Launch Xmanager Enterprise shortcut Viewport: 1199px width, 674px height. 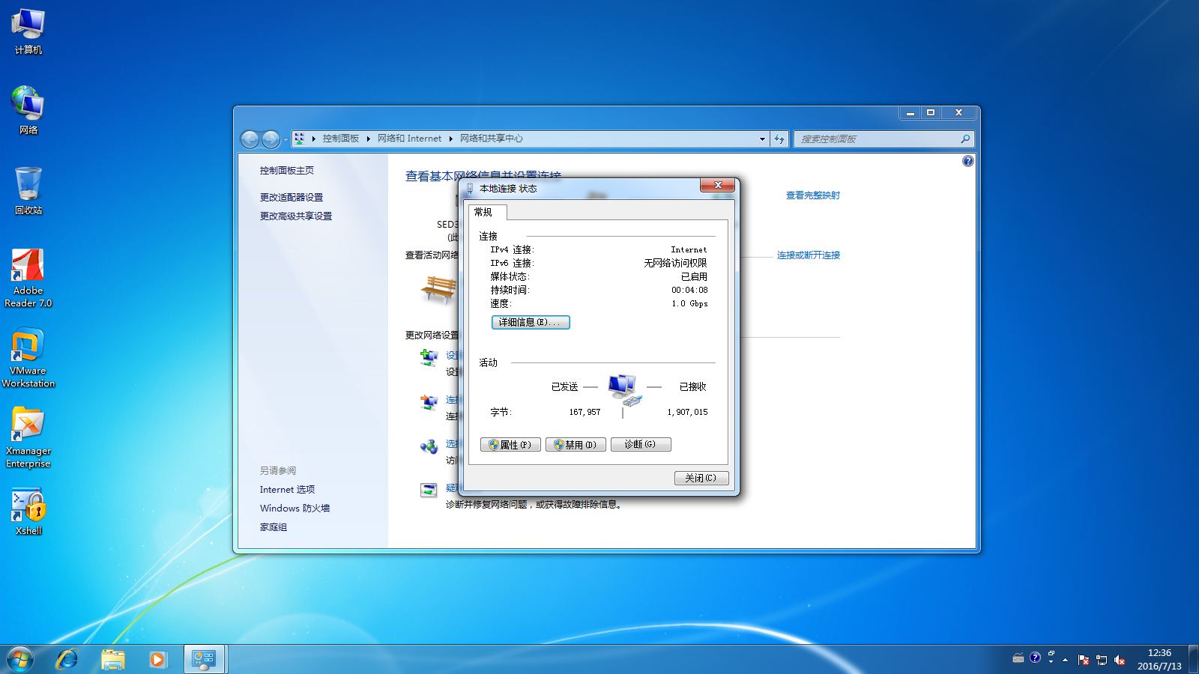[28, 438]
